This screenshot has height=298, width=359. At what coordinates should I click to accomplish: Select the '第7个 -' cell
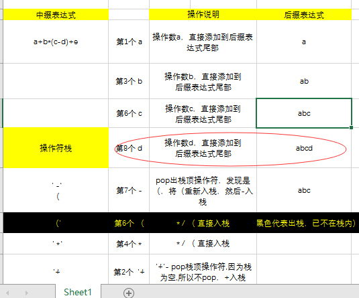[x=129, y=190]
